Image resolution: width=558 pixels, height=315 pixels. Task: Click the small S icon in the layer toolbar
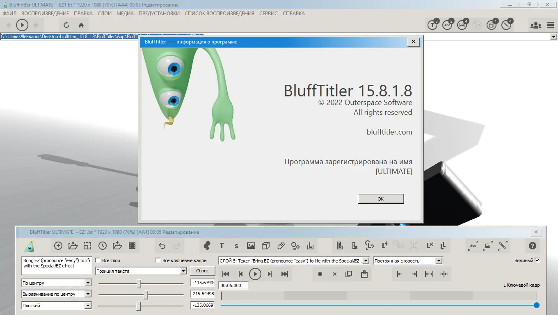[236, 246]
